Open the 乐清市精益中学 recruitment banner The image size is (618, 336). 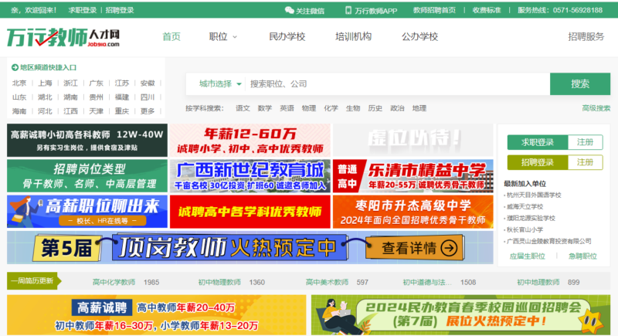(413, 176)
